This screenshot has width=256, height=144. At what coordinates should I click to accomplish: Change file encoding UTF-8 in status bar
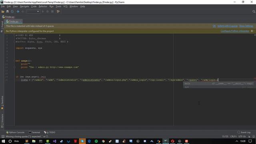pos(242,136)
